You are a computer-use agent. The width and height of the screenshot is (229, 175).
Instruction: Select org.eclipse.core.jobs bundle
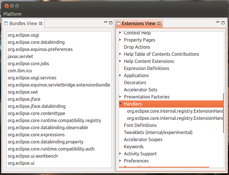pos(28,64)
